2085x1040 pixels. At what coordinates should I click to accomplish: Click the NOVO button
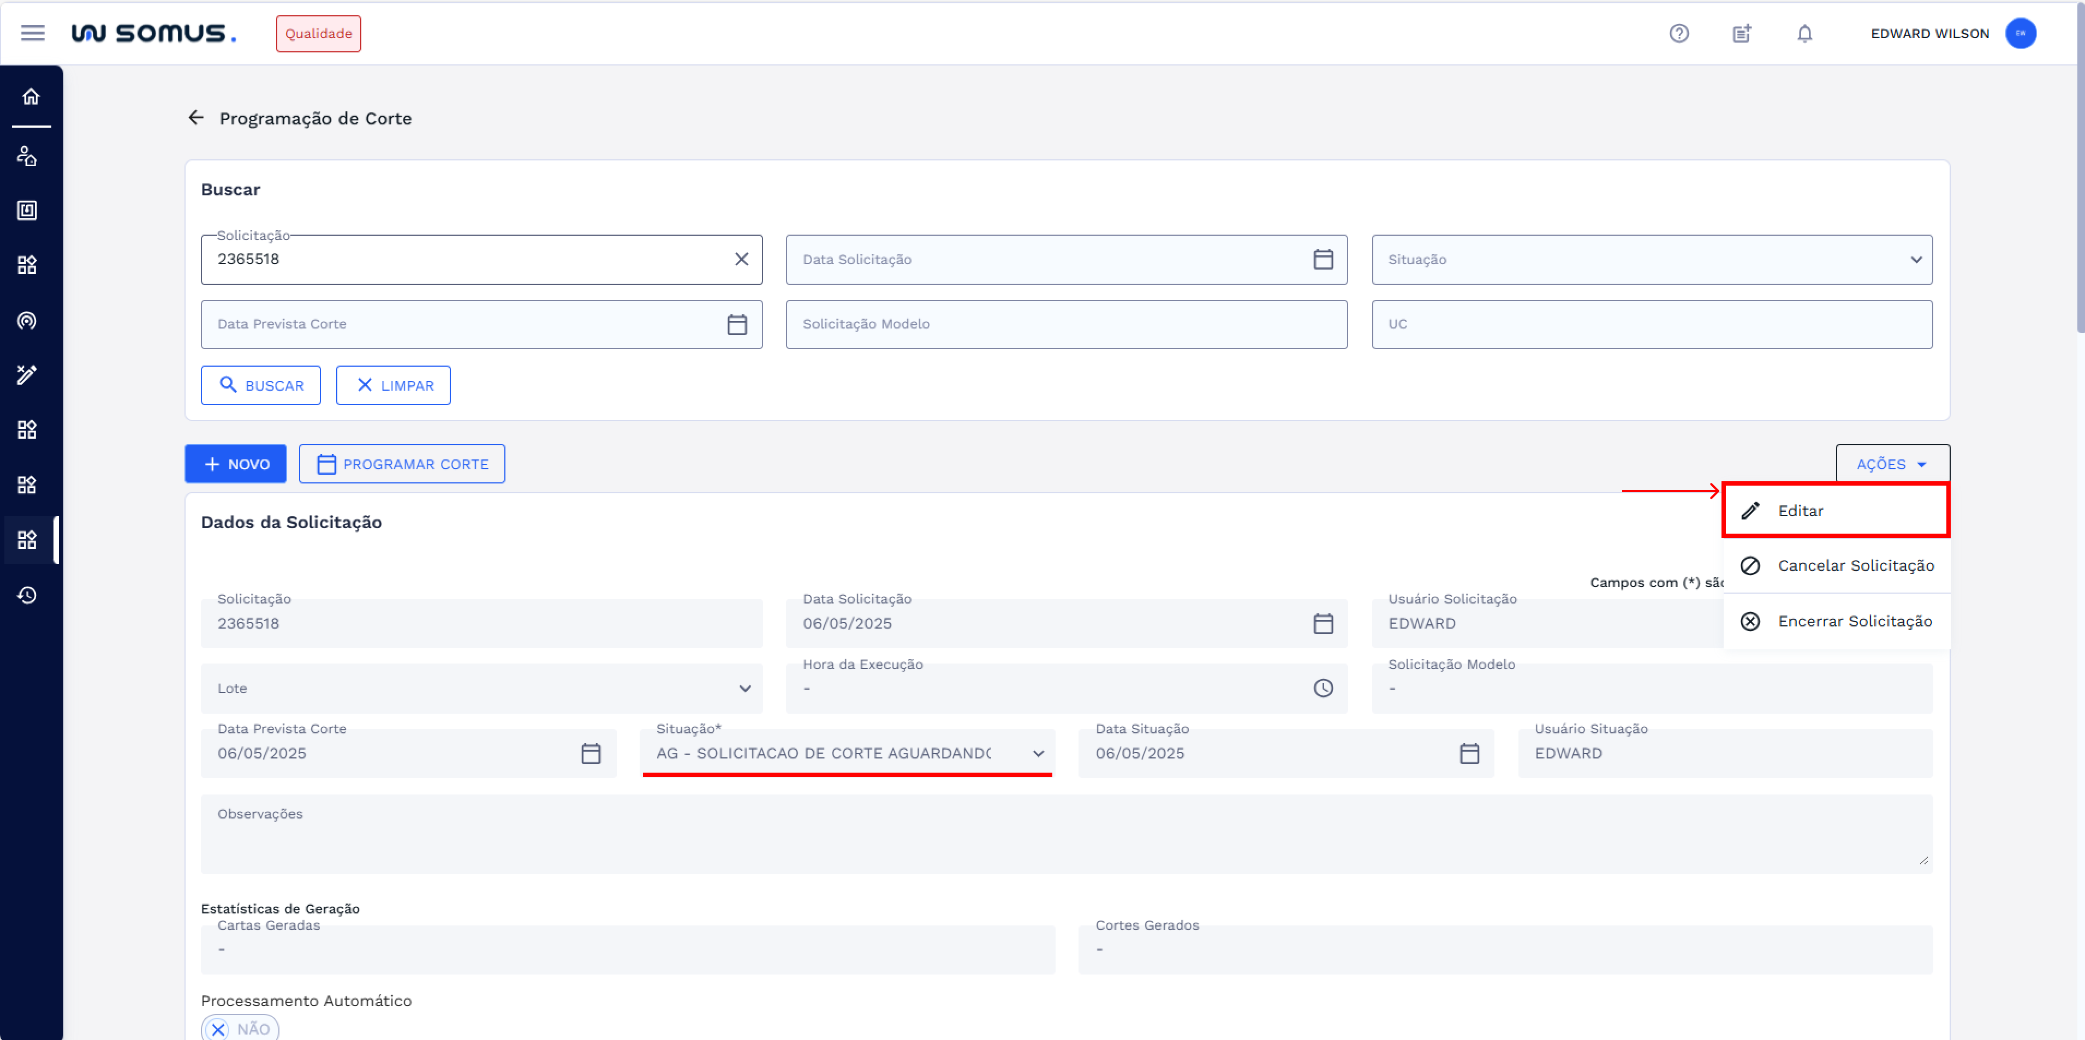236,464
